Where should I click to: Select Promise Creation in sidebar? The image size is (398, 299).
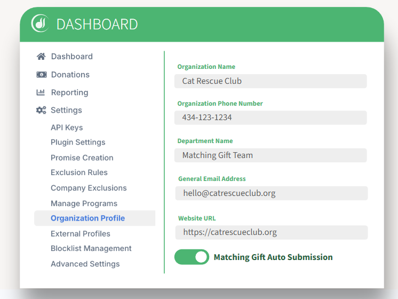82,158
